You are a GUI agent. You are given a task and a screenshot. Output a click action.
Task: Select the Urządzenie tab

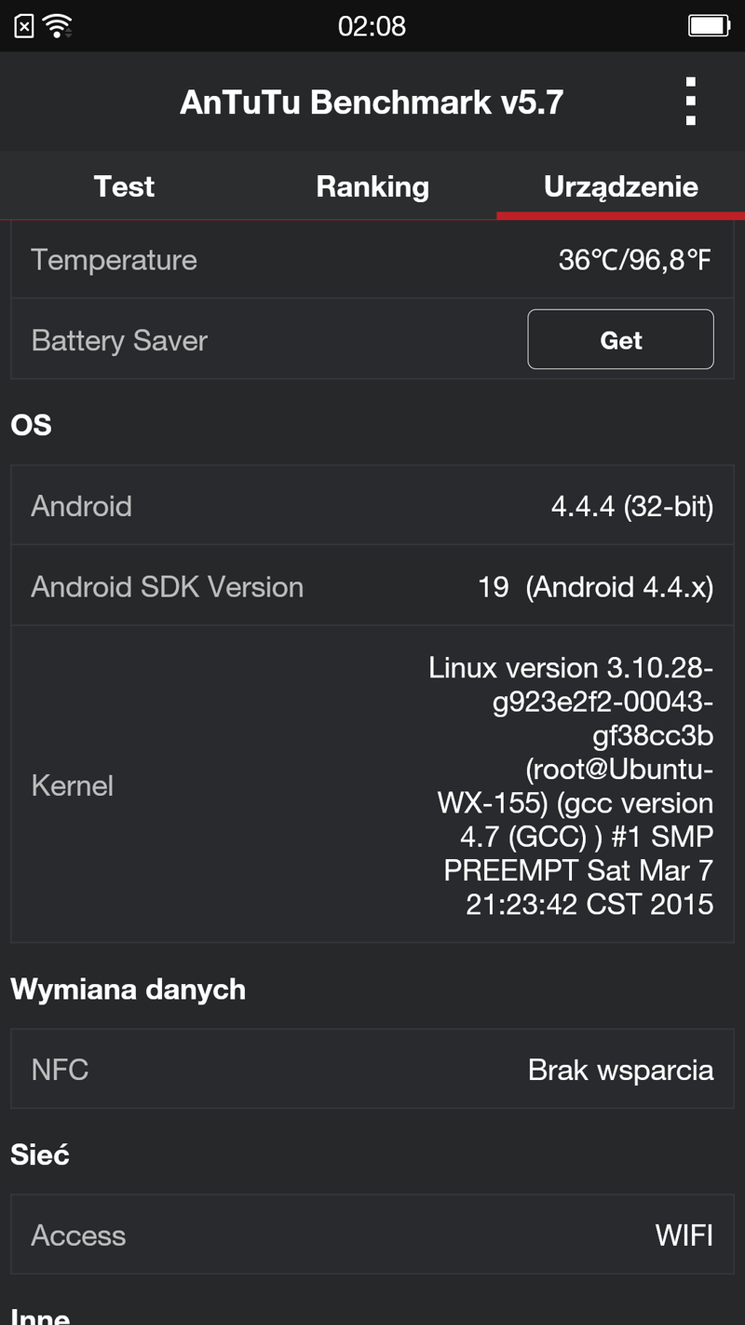(621, 186)
